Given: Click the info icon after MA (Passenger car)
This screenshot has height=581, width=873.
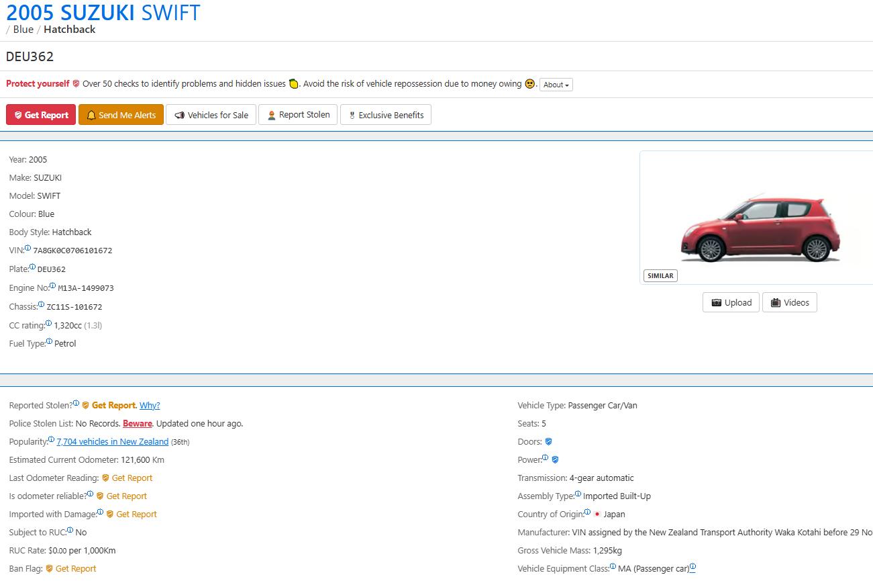Looking at the screenshot, I should 693,567.
